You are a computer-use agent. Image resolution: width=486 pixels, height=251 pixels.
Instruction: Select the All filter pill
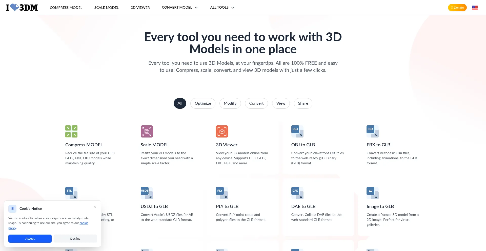[180, 103]
